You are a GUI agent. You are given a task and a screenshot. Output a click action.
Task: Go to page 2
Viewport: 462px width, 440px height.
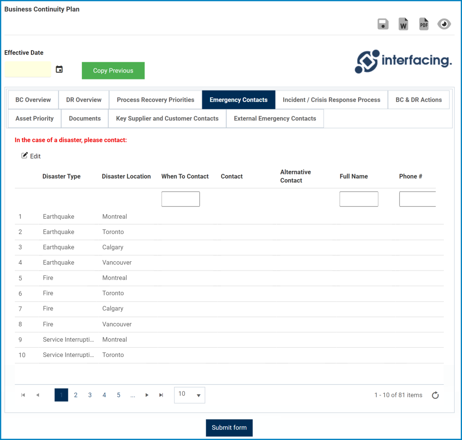pyautogui.click(x=76, y=395)
